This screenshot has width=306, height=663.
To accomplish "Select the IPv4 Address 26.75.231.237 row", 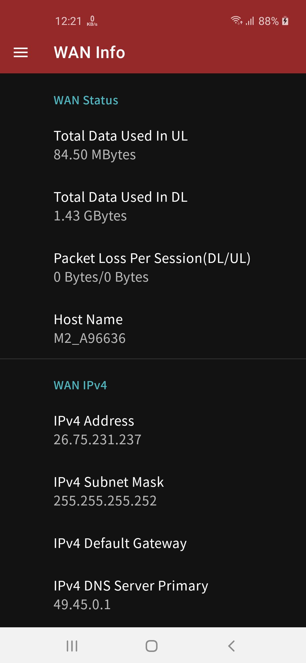I will [153, 430].
